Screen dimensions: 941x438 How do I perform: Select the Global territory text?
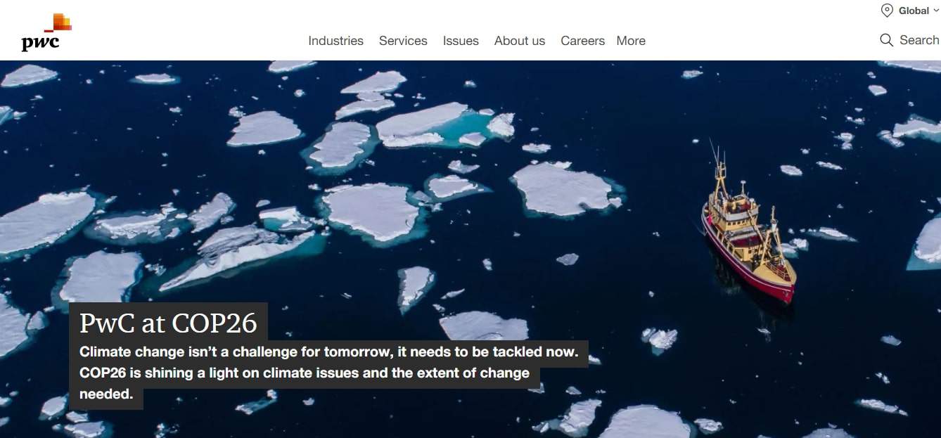(914, 11)
